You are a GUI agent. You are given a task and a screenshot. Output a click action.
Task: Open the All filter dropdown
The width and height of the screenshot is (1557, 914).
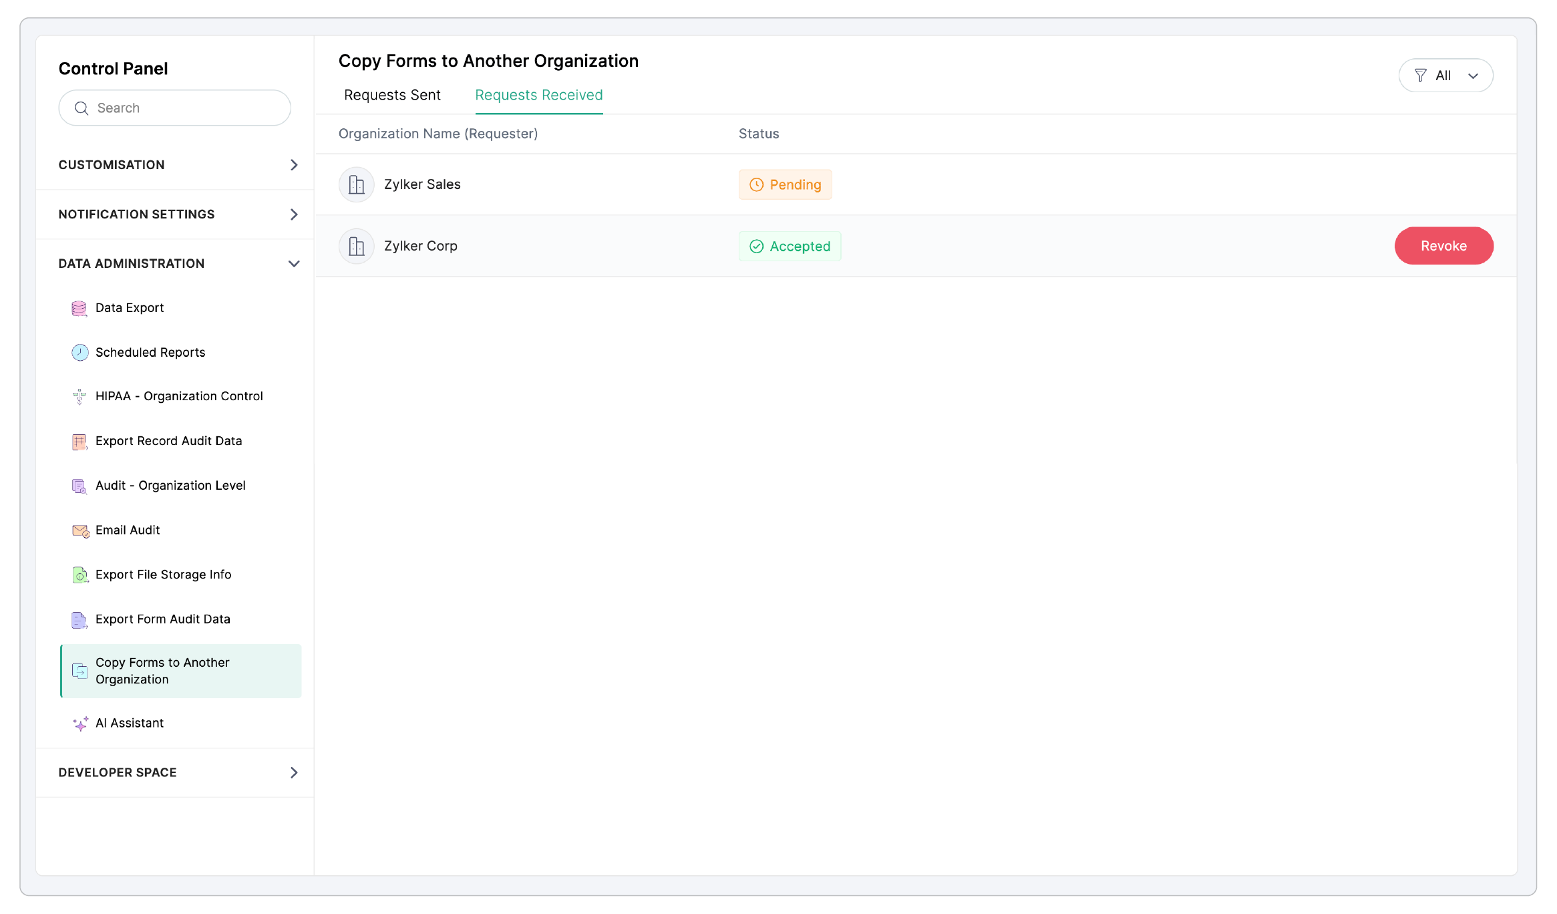(1445, 75)
